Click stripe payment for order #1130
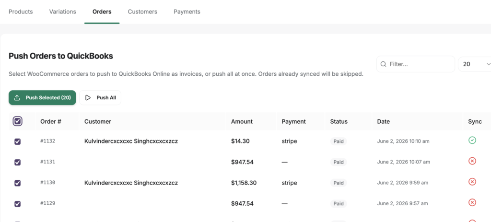 (289, 183)
